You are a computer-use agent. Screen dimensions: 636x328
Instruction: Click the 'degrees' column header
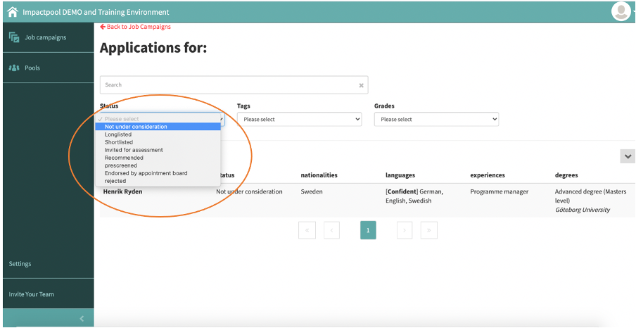pos(566,175)
